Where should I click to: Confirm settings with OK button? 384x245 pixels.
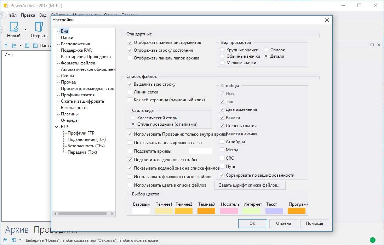252,223
